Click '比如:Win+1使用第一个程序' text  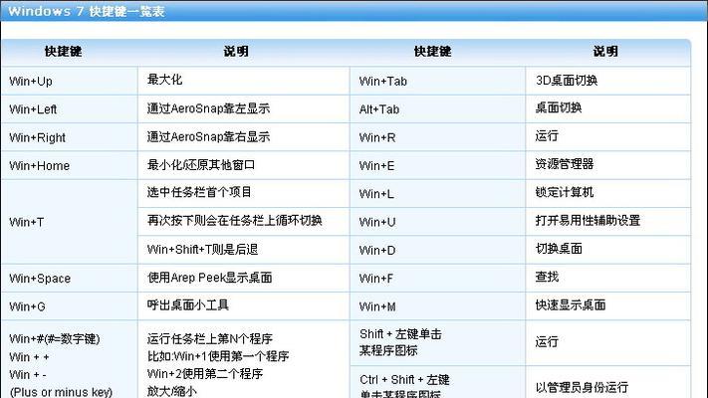218,356
